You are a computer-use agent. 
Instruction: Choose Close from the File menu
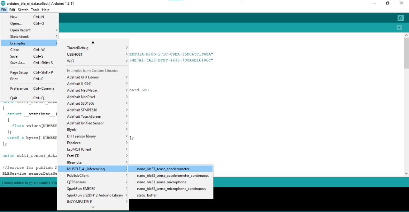(x=29, y=50)
